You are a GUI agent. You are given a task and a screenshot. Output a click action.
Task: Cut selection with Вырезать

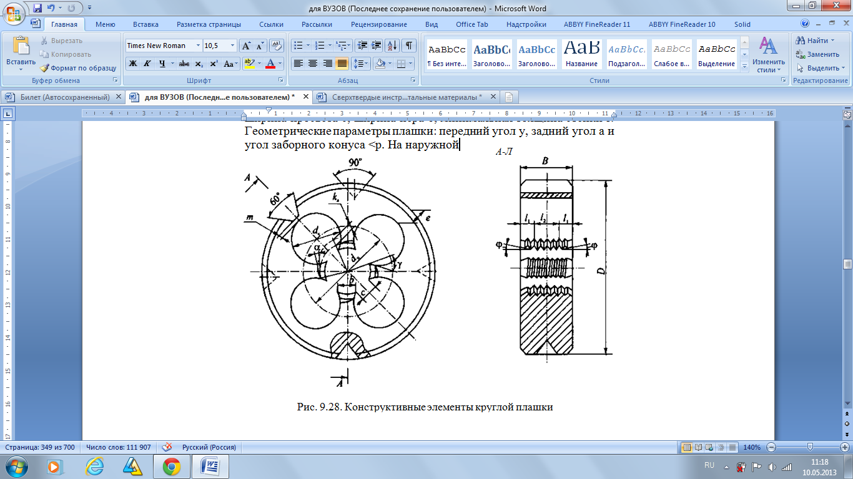61,41
